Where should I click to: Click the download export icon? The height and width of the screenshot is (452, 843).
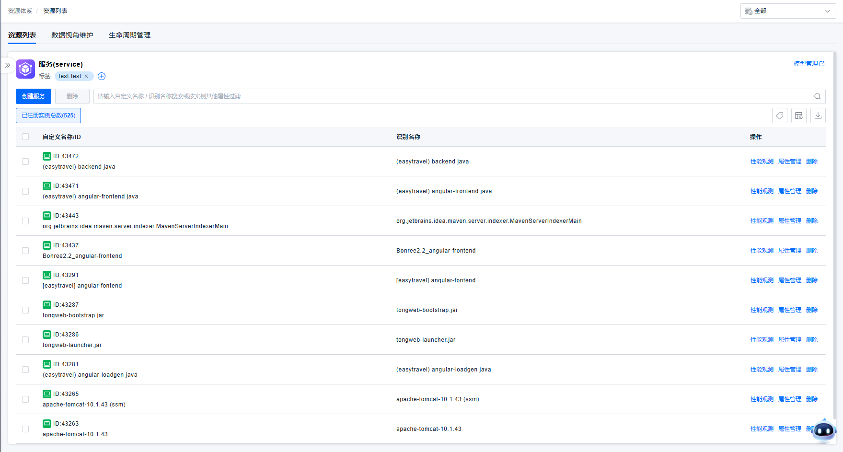click(x=818, y=116)
